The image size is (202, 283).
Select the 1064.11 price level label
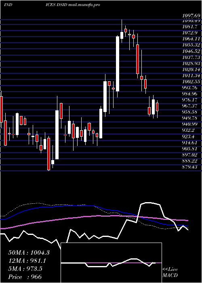191,39
